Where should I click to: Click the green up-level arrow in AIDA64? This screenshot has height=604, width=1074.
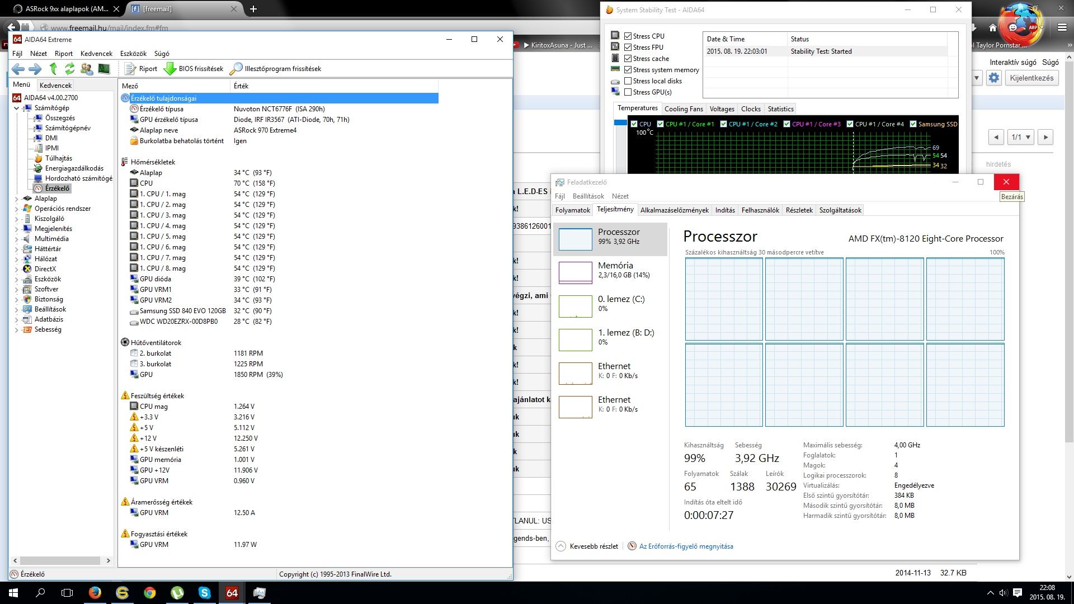[53, 69]
